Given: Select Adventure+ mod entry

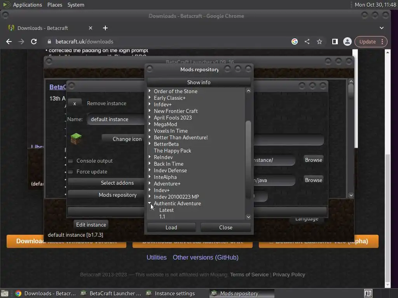Looking at the screenshot, I should (167, 184).
